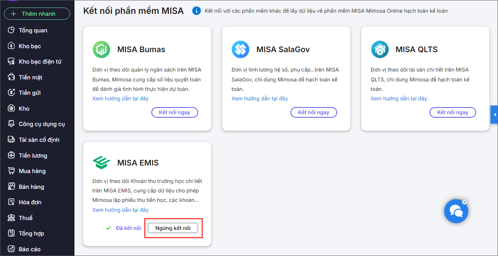Click the blue info icon beside title
This screenshot has width=498, height=256.
click(x=196, y=11)
